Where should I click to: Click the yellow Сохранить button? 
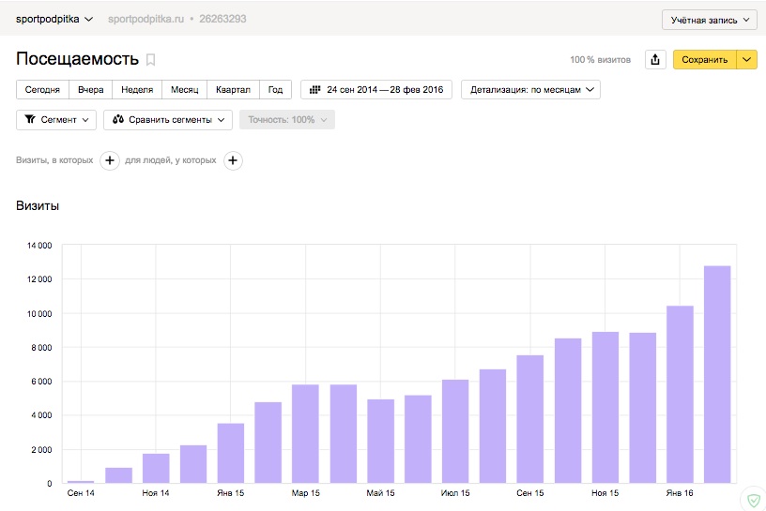coord(704,60)
